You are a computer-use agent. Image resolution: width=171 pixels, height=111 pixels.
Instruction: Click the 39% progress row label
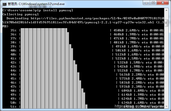point(13,46)
